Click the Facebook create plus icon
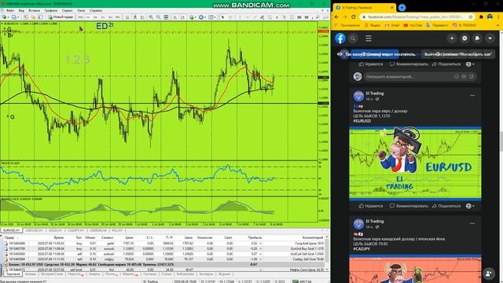 coord(452,39)
